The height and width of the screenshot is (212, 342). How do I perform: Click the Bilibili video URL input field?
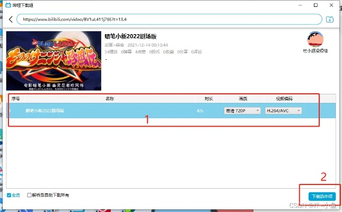169,20
